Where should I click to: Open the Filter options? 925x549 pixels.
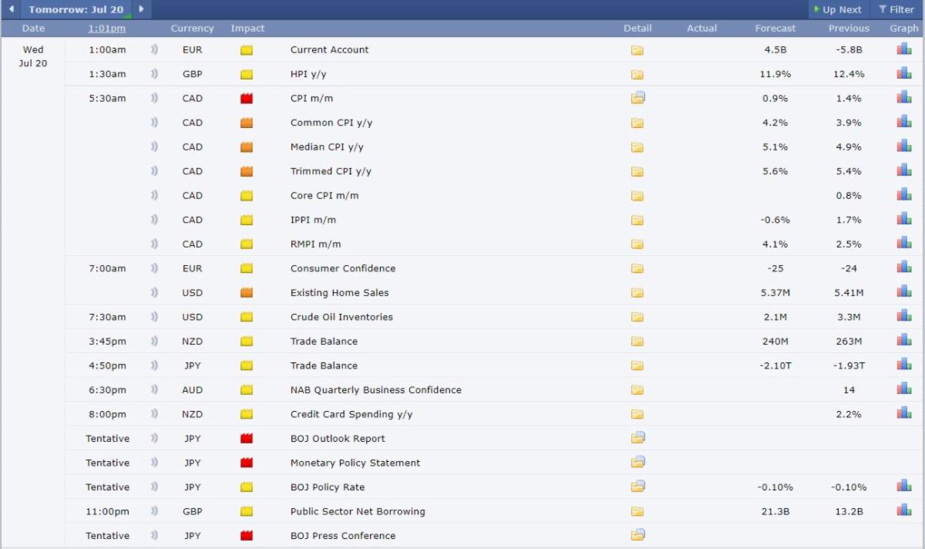[x=896, y=9]
